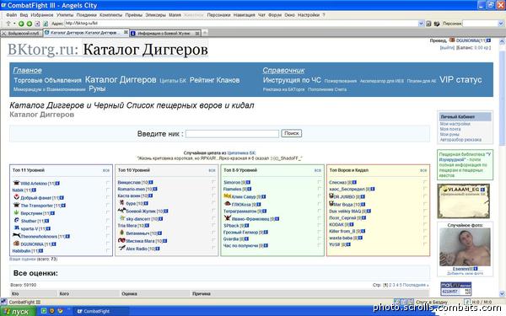Click the icon right of address bar dropdown

pyautogui.click(x=428, y=24)
